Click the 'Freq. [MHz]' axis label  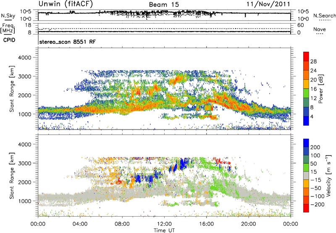[x=8, y=28]
